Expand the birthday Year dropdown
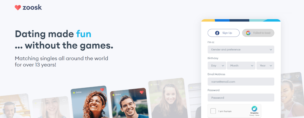304x118 pixels. (265, 65)
